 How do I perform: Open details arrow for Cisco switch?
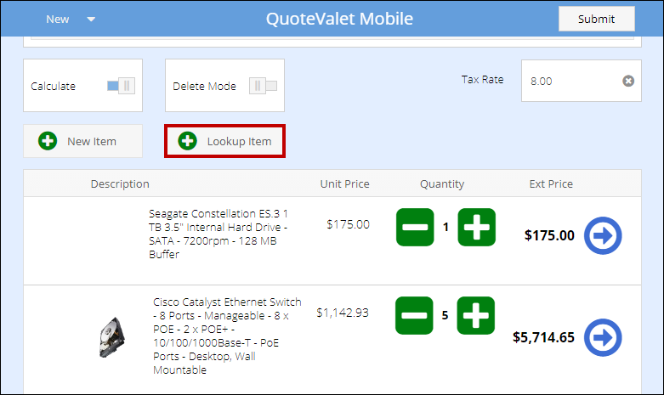coord(603,337)
